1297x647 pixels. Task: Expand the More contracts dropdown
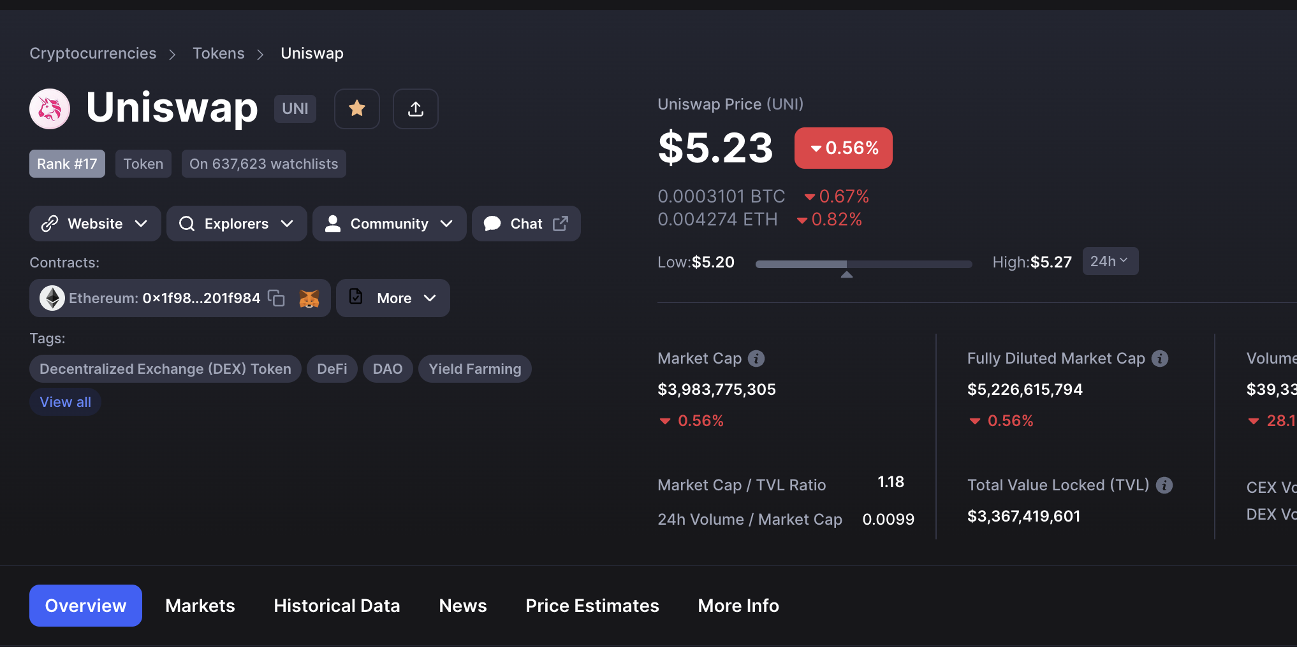393,298
